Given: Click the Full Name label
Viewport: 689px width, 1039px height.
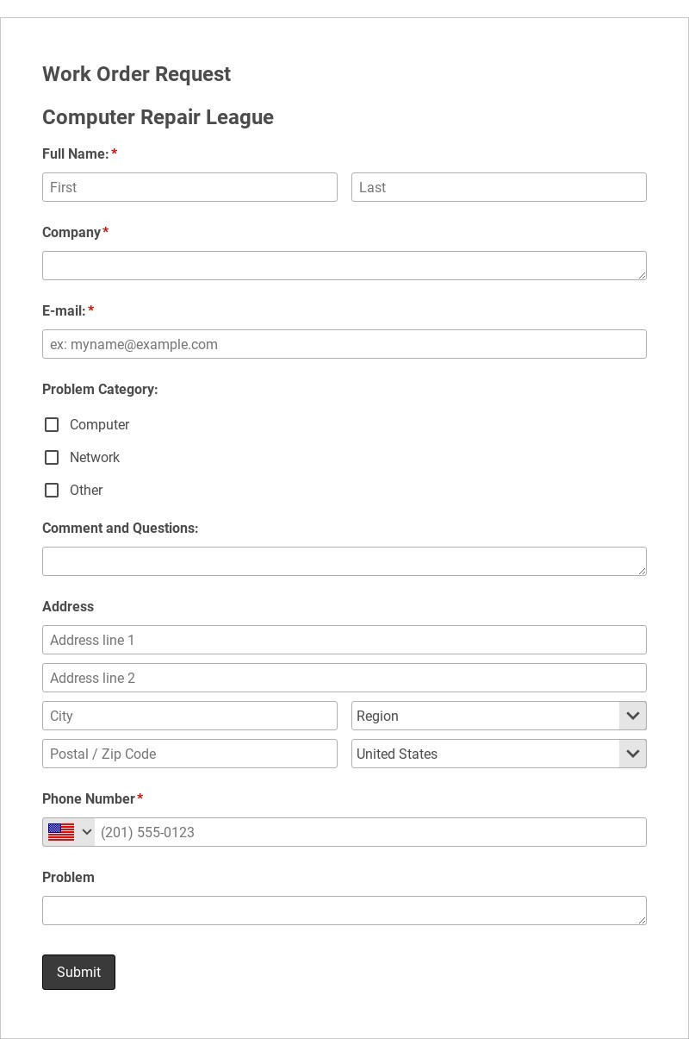Looking at the screenshot, I should pyautogui.click(x=76, y=153).
